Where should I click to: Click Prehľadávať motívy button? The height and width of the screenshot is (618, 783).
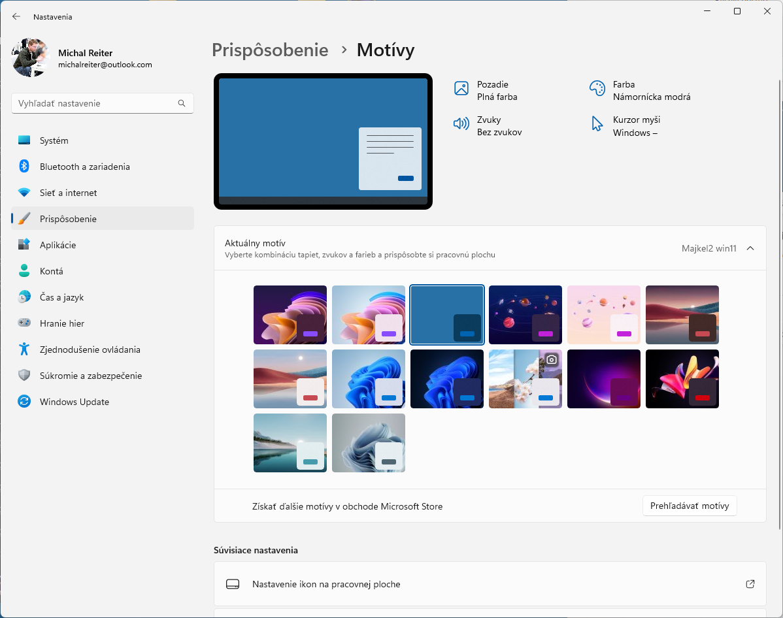tap(690, 506)
